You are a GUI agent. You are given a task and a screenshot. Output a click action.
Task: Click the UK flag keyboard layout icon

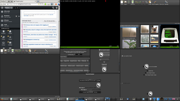[x=174, y=99]
